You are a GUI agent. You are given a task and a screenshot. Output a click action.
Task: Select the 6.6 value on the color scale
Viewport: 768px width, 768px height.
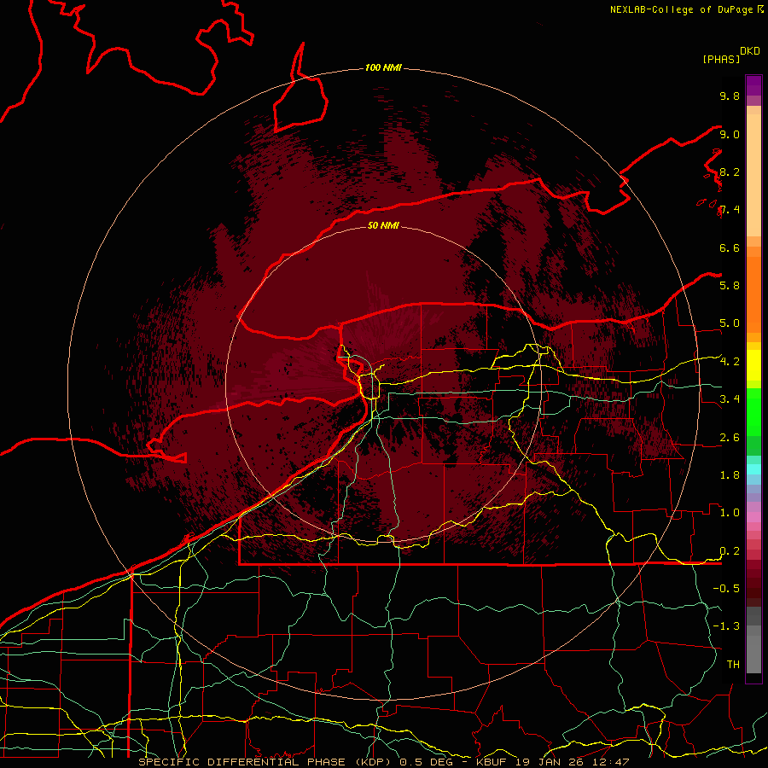(x=730, y=247)
